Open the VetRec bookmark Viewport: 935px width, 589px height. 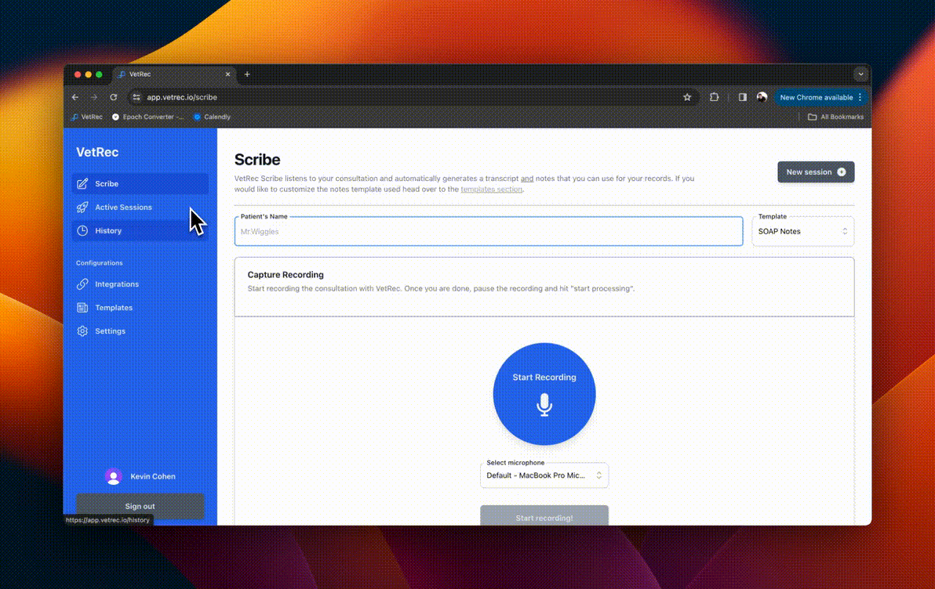(x=87, y=117)
